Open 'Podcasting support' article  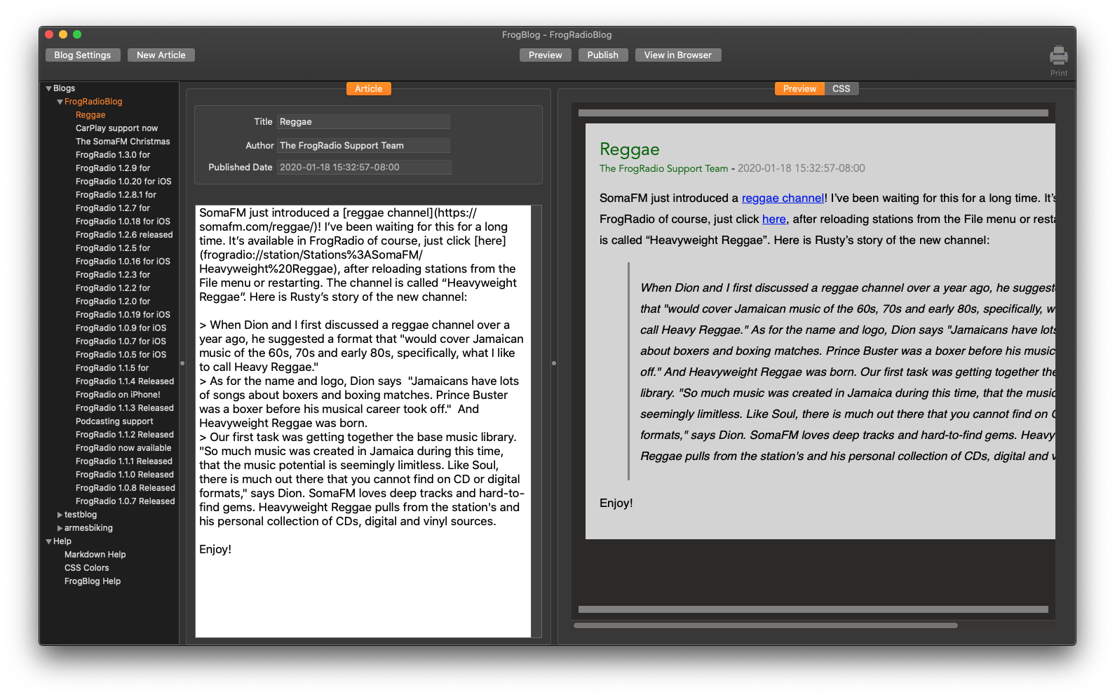(x=114, y=421)
